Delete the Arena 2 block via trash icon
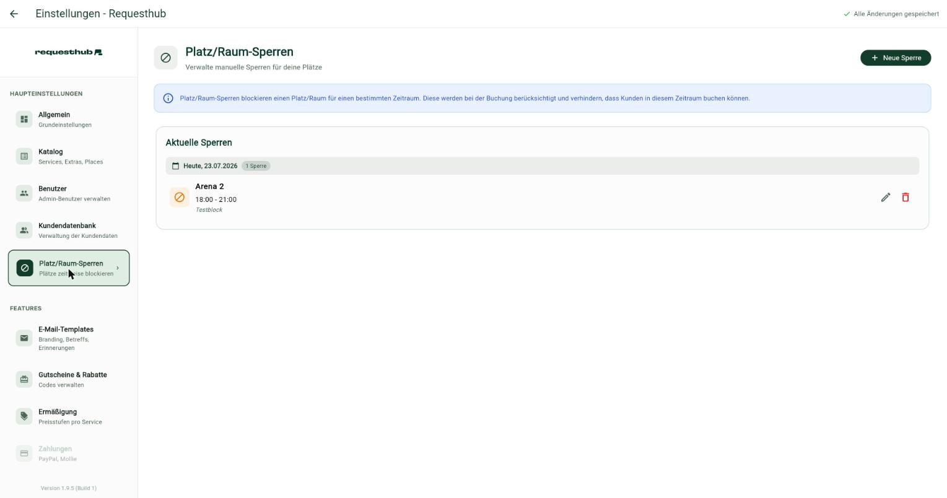This screenshot has height=498, width=947. coord(906,197)
